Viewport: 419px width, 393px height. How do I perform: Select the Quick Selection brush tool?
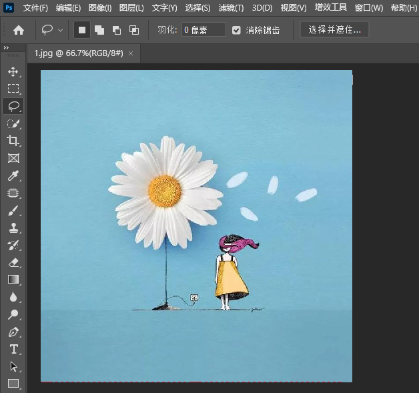click(x=13, y=124)
